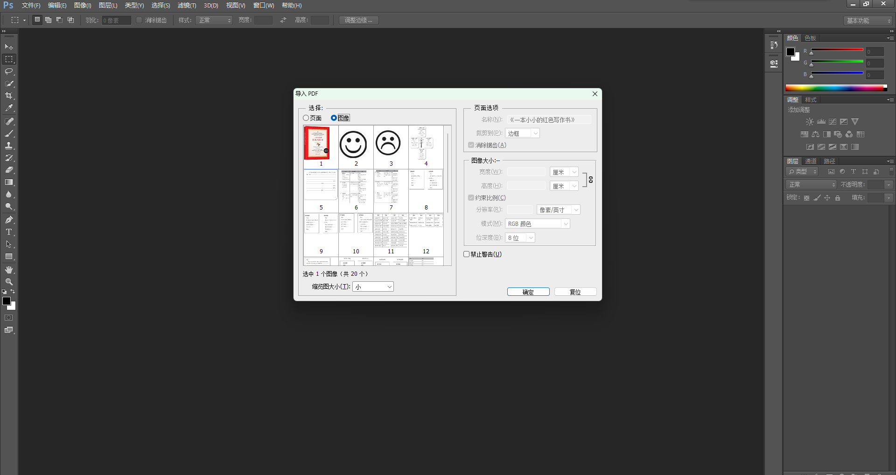Select the Move tool
This screenshot has width=896, height=475.
click(x=9, y=47)
